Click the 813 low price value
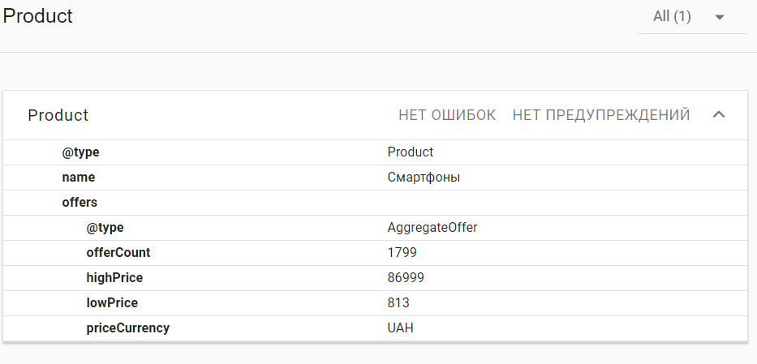Viewport: 757px width, 364px height. coord(398,303)
